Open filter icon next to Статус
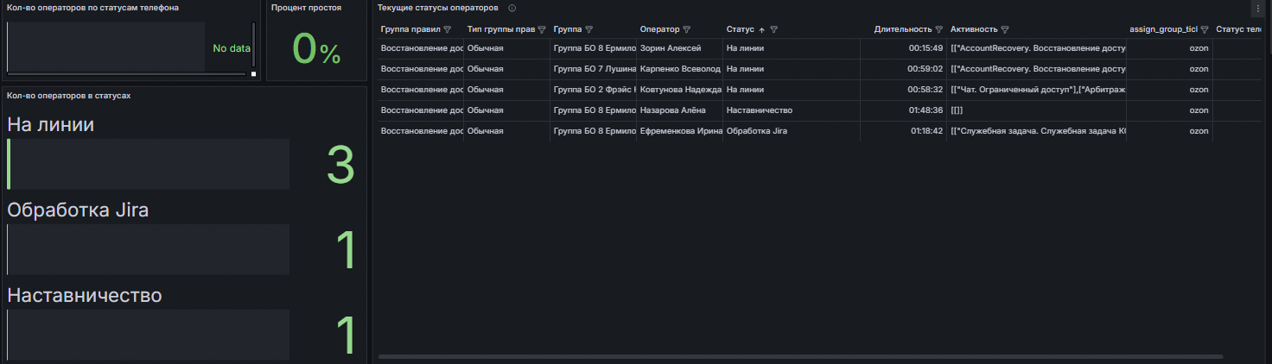 (x=774, y=29)
